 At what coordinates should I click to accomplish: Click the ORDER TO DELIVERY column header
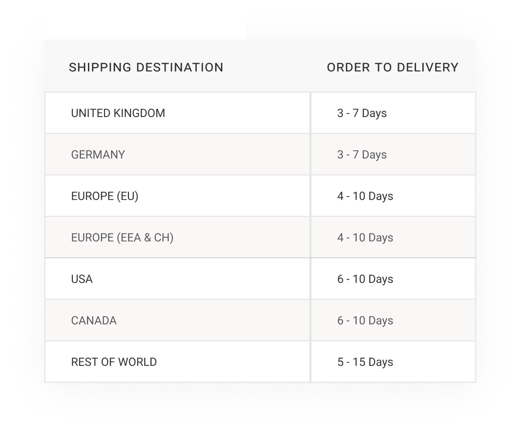(393, 67)
